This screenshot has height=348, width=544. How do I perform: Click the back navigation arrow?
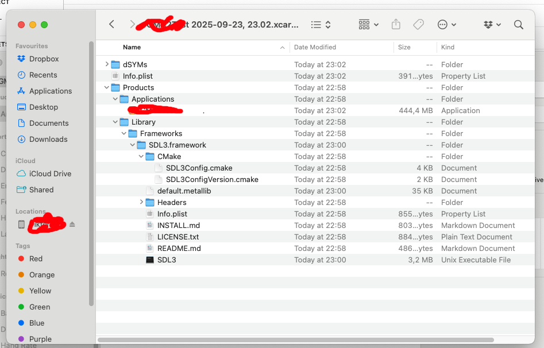click(112, 25)
